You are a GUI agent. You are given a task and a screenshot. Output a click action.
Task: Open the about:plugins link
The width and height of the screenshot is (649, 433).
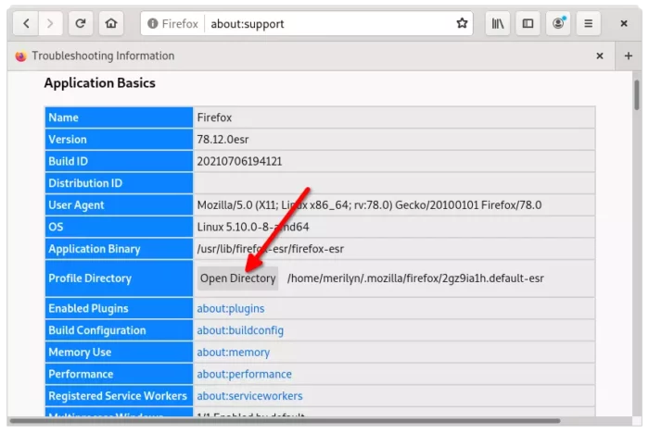pyautogui.click(x=231, y=309)
